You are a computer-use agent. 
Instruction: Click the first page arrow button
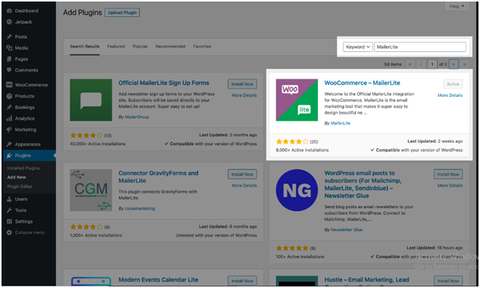pos(410,64)
